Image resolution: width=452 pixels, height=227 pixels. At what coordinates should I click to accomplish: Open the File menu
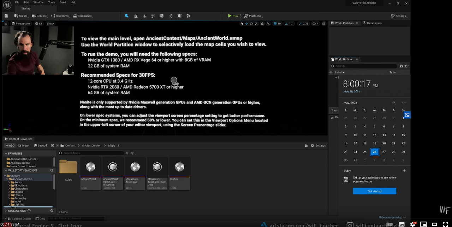pyautogui.click(x=17, y=2)
